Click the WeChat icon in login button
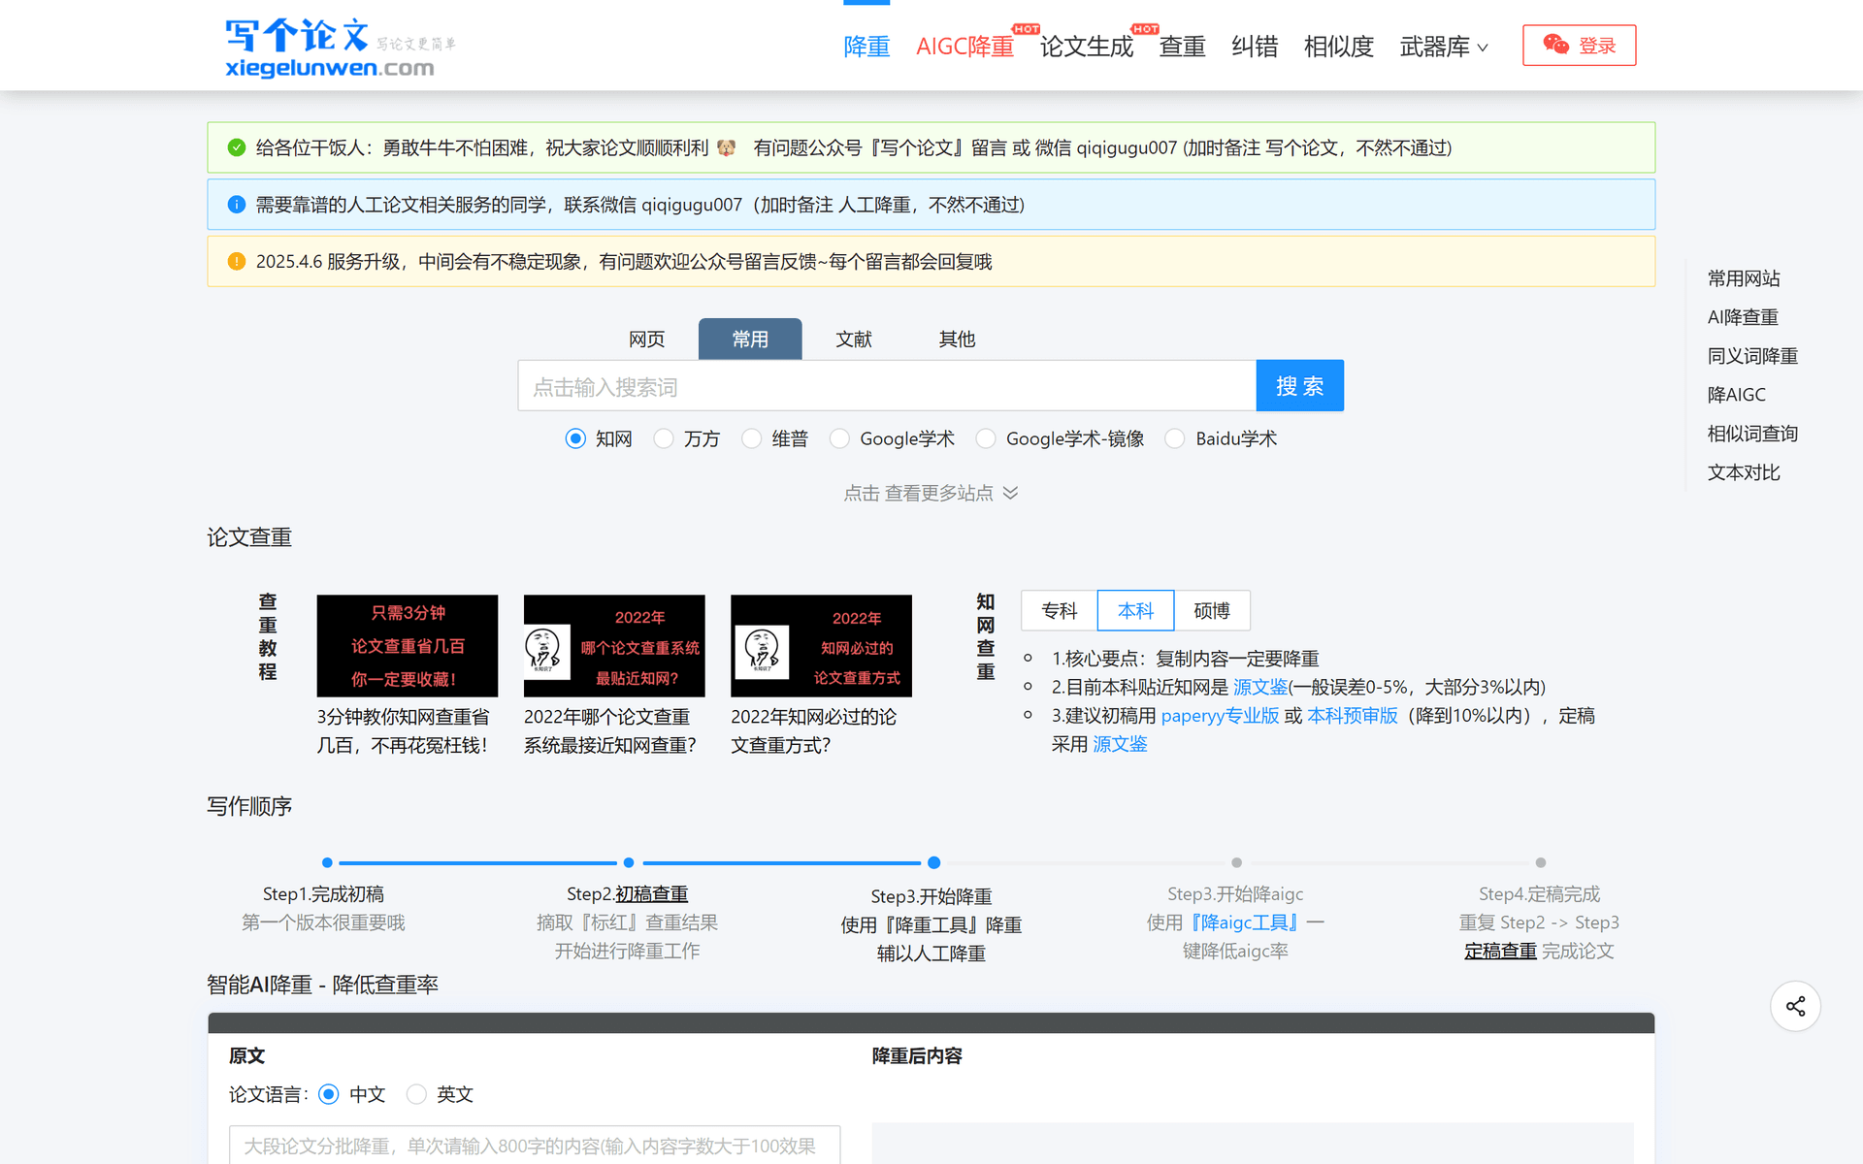 [1555, 45]
